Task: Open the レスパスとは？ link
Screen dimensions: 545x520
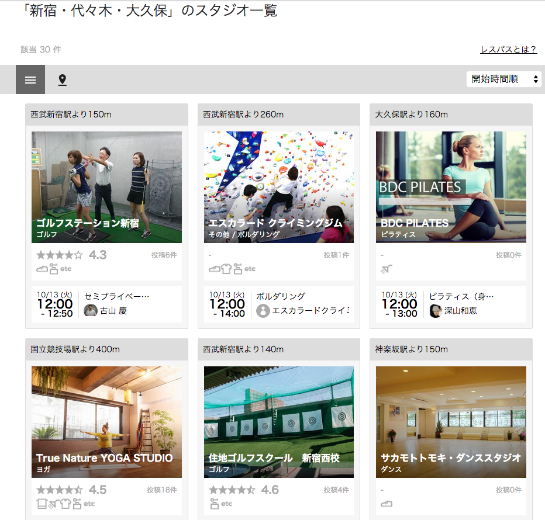Action: pyautogui.click(x=509, y=49)
